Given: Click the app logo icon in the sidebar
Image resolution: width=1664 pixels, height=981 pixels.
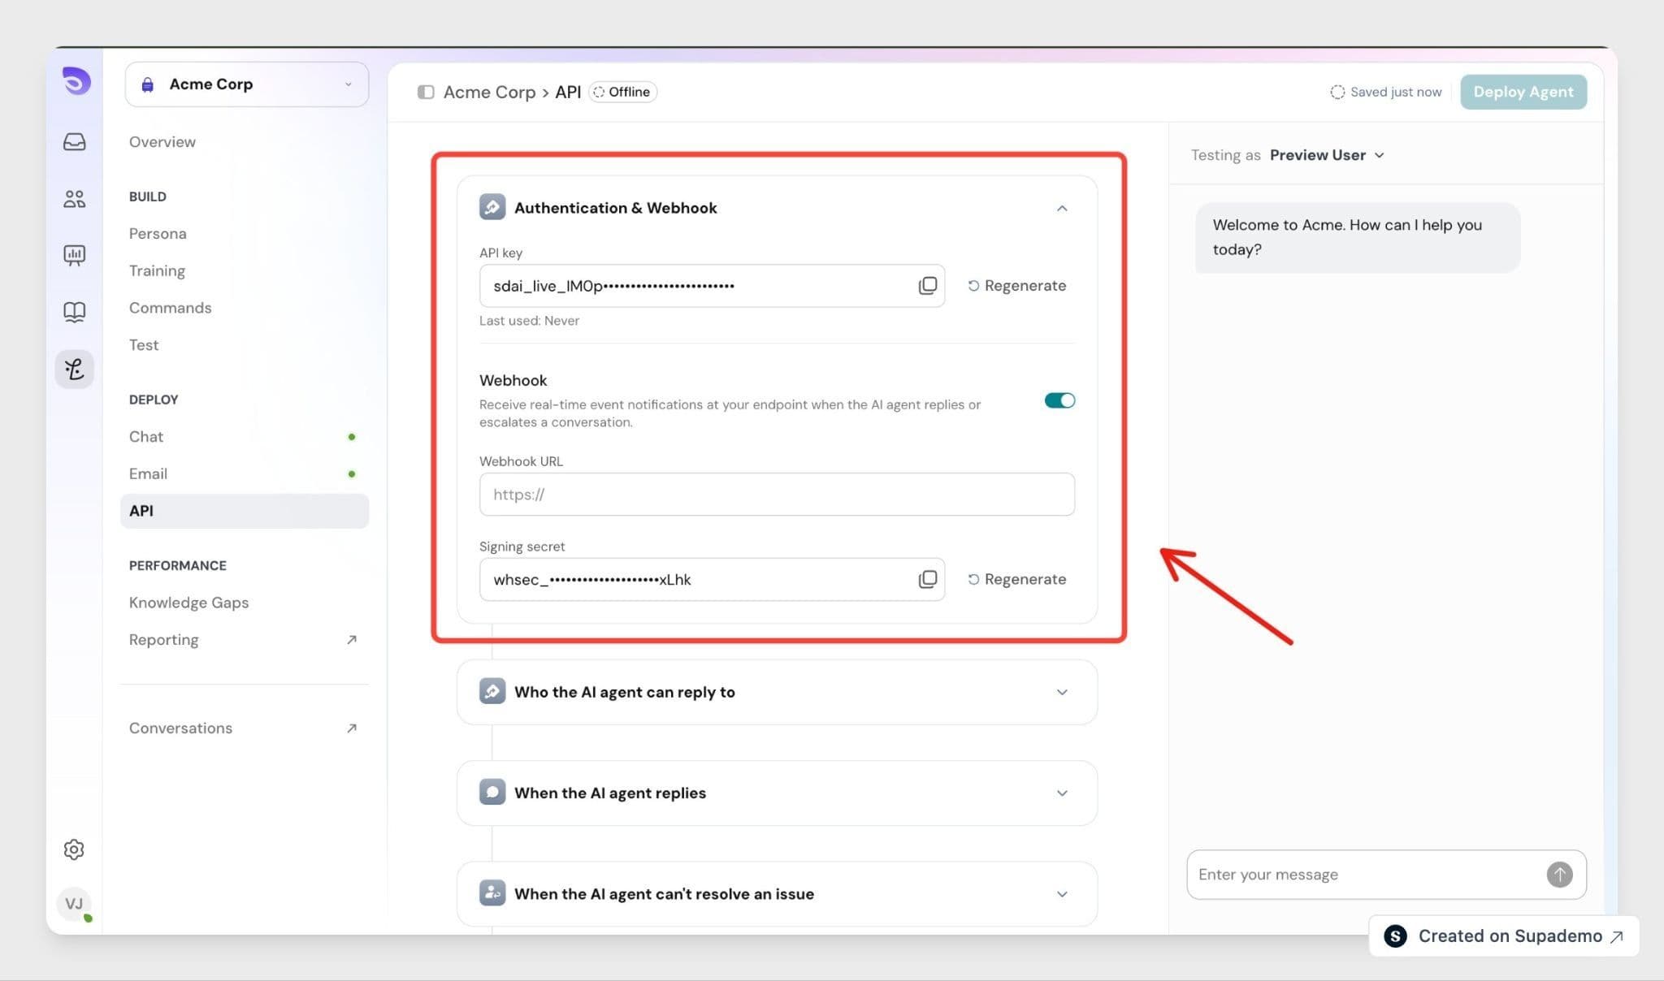Looking at the screenshot, I should click(76, 81).
